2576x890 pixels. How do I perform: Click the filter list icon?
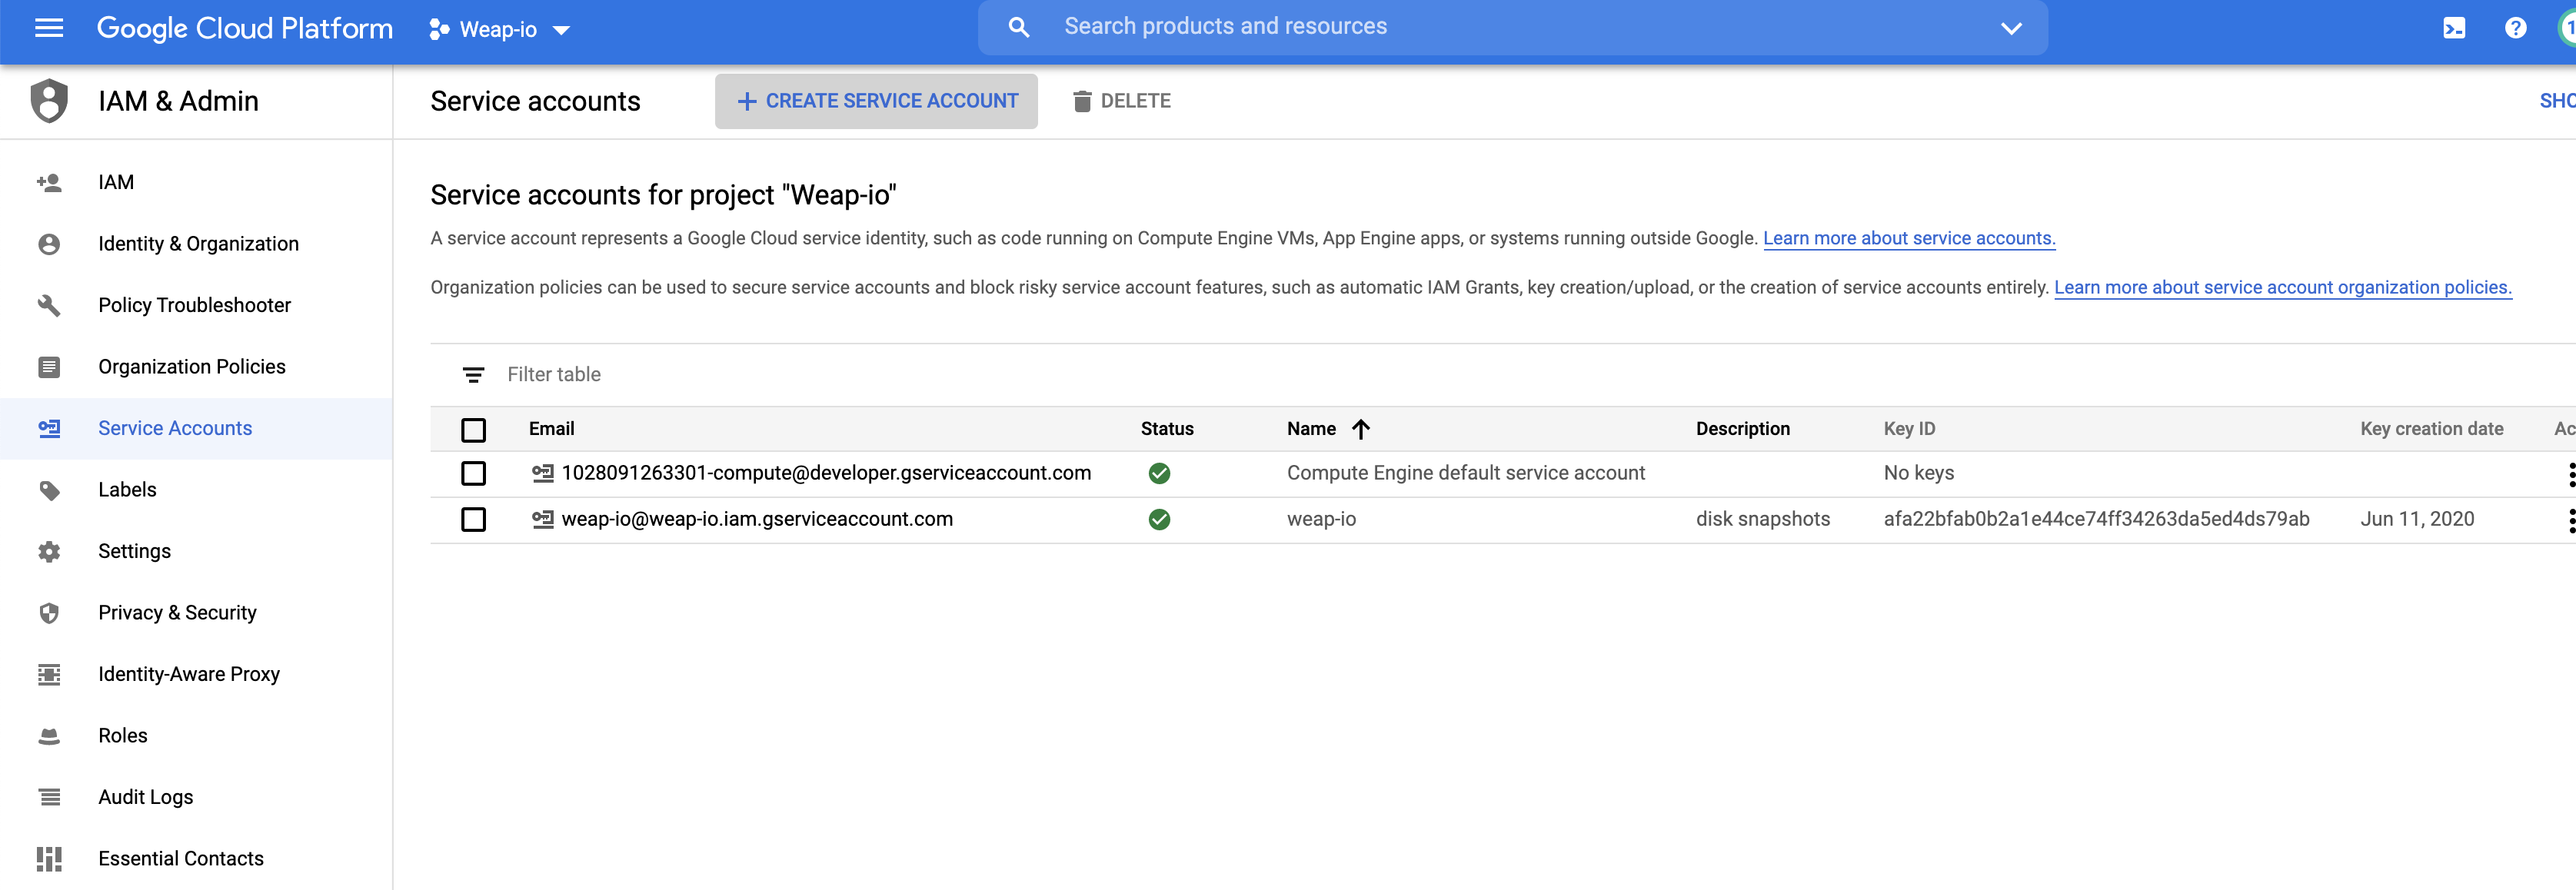tap(473, 375)
